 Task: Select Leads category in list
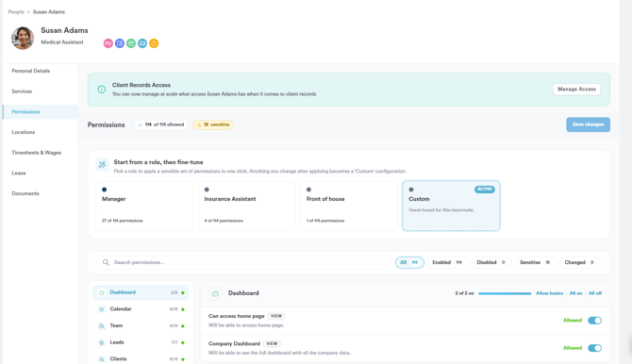click(x=141, y=342)
